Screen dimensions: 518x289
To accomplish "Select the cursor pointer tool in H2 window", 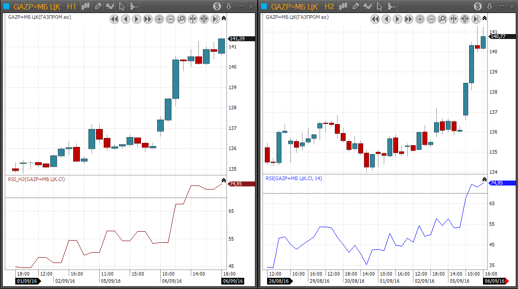I will (x=380, y=6).
